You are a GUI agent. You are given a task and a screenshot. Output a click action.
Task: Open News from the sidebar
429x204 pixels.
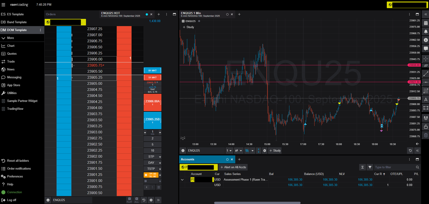[22, 69]
